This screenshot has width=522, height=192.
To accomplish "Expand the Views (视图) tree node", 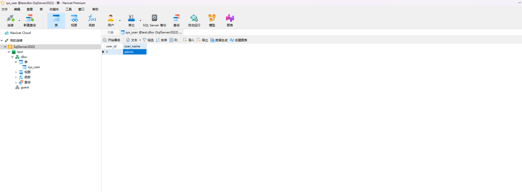I will point(16,72).
